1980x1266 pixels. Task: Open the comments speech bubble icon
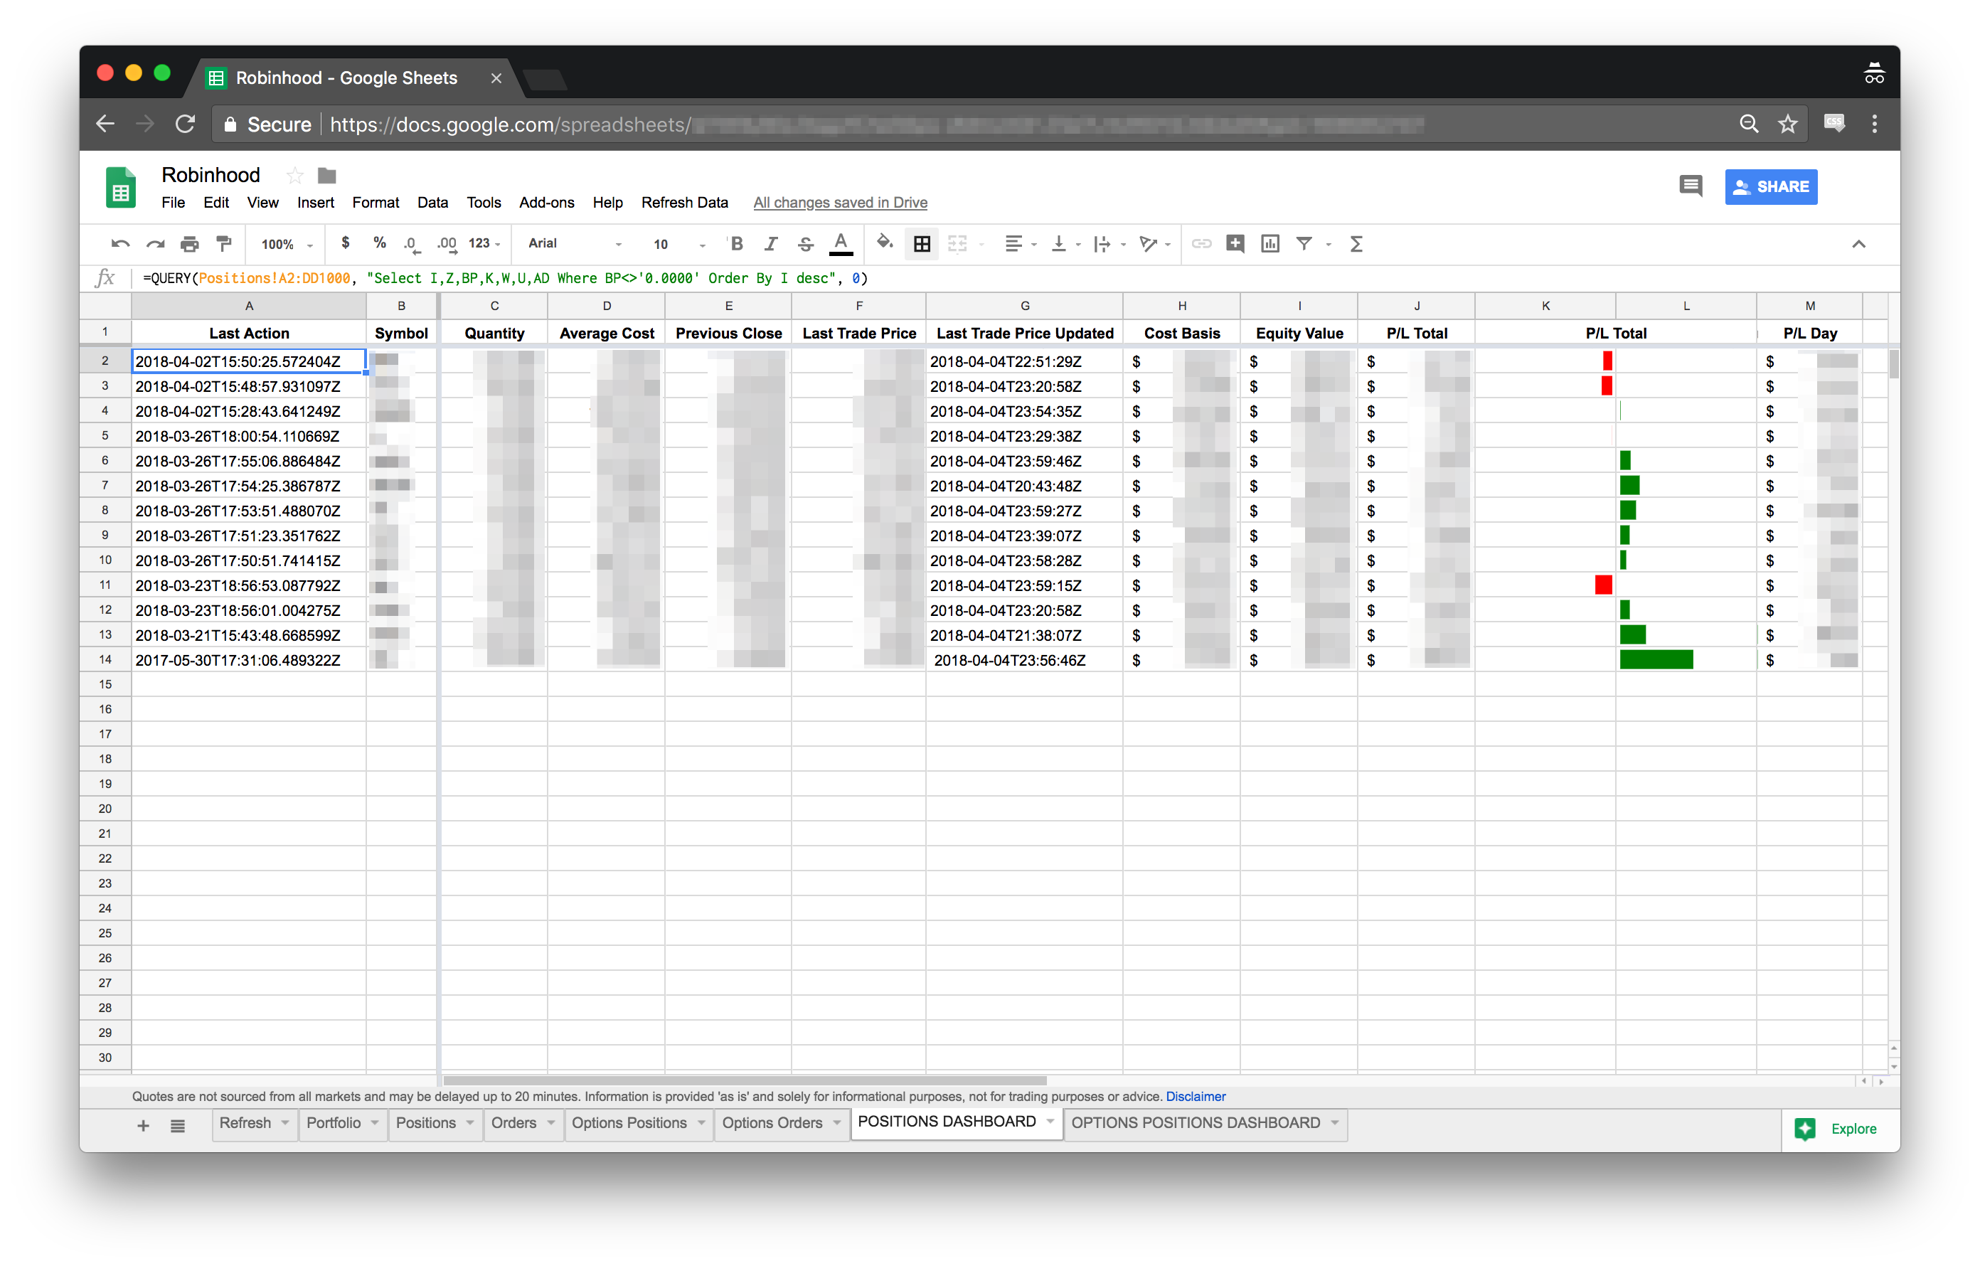point(1690,186)
